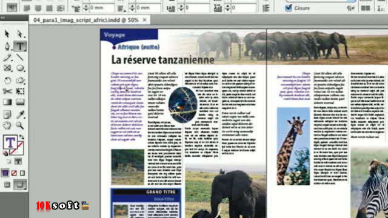
Task: Click the drop cap characters stepper arrows
Action: pyautogui.click(x=228, y=8)
